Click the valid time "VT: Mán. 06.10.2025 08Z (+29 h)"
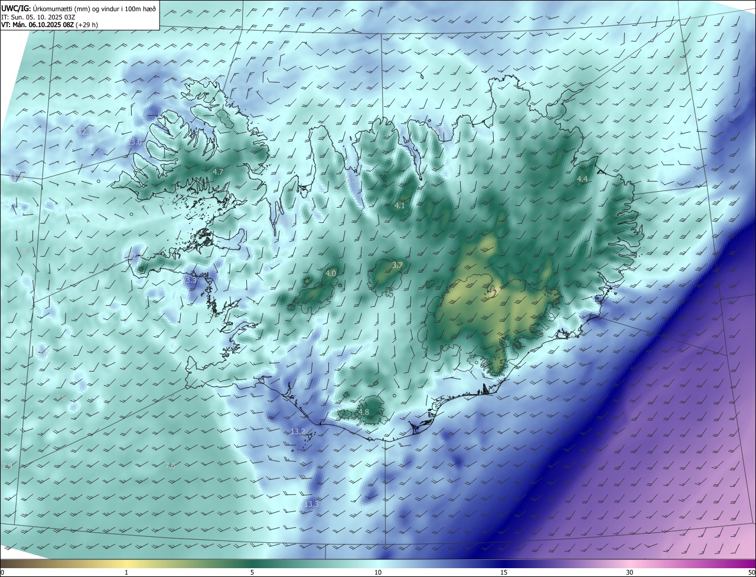 pyautogui.click(x=50, y=25)
